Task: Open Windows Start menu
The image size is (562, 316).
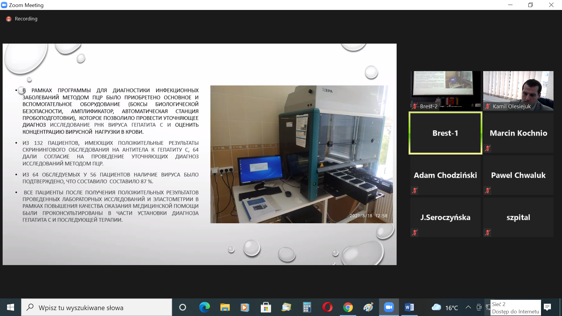Action: tap(11, 307)
